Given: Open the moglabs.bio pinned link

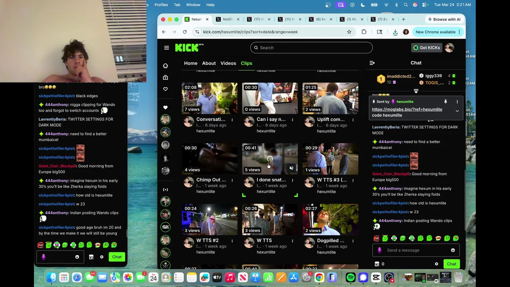Looking at the screenshot, I should click(407, 109).
